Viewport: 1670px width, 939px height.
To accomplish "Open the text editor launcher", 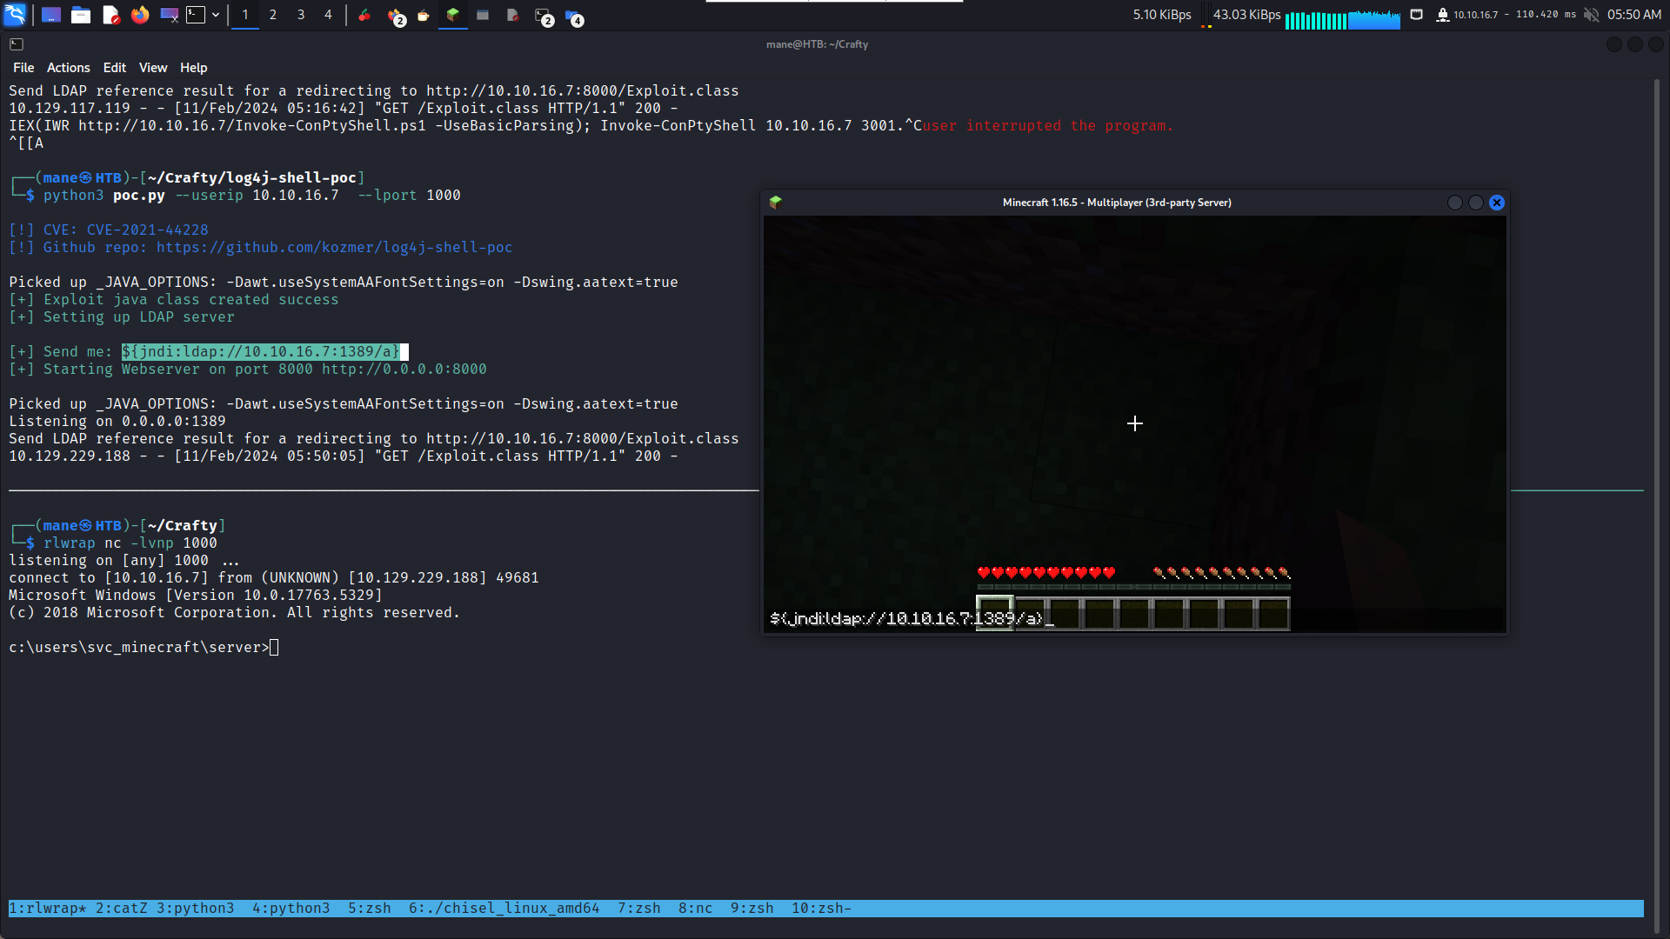I will click(110, 15).
